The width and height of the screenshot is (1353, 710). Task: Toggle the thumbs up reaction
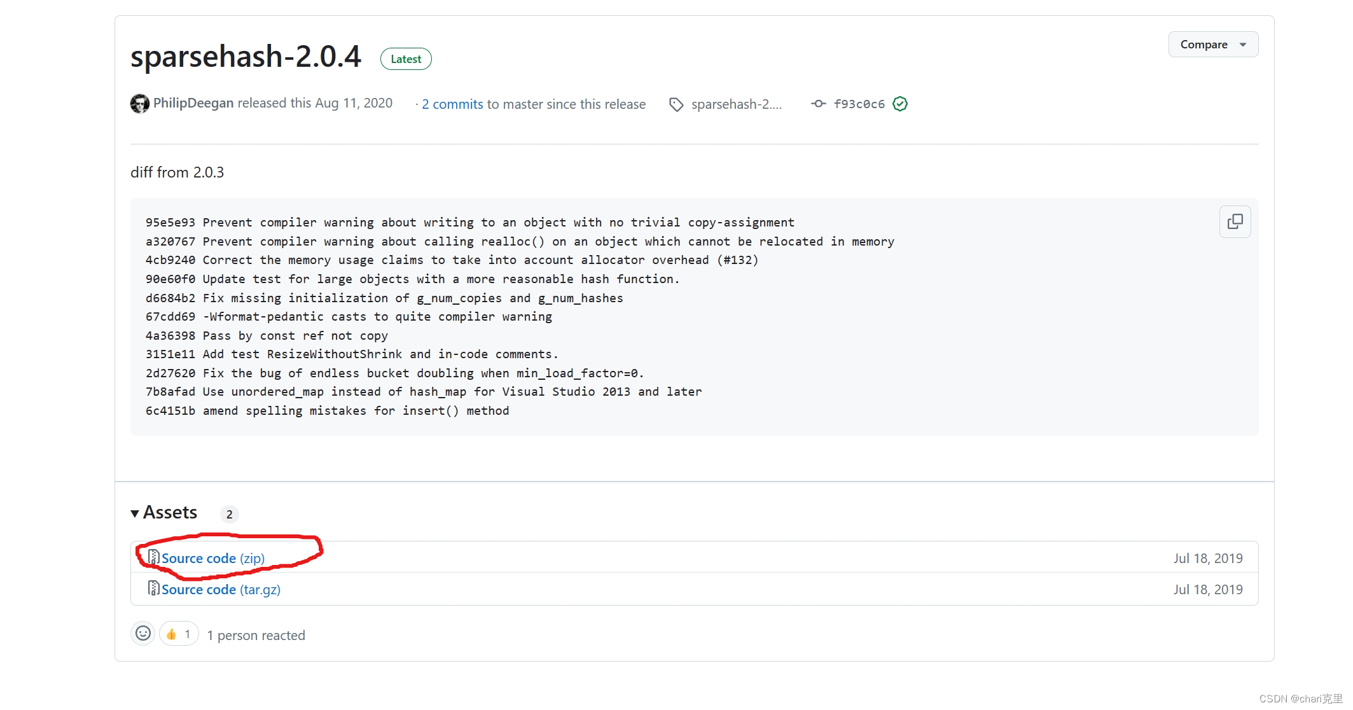coord(179,634)
